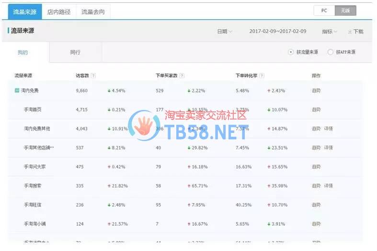Open 趋势 link for 手淘首页
Screen dimensions: 377x251
[316, 109]
